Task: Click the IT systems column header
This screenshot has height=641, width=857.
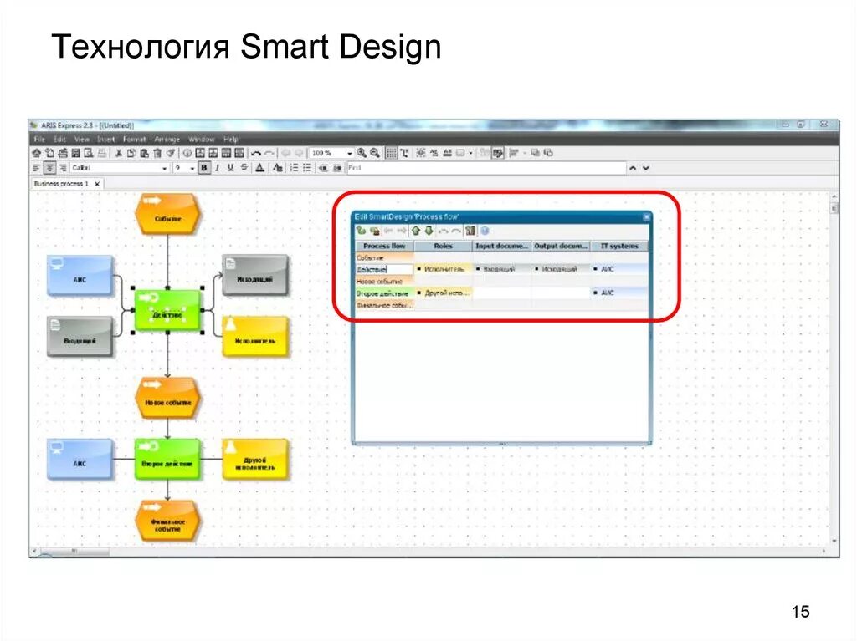Action: point(619,247)
